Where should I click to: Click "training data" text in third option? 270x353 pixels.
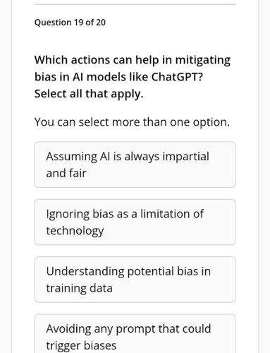tap(80, 288)
